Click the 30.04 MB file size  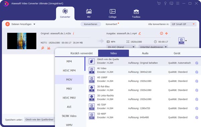point(78,43)
